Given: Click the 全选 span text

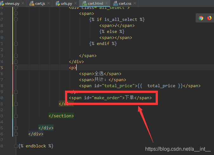Looking at the screenshot, I should pyautogui.click(x=99, y=74).
